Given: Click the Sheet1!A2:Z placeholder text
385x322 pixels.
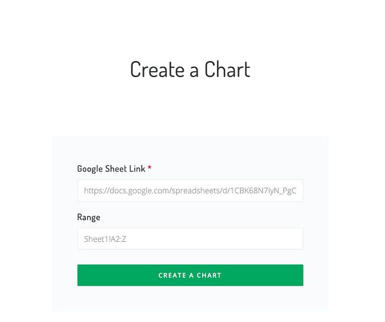Looking at the screenshot, I should tap(105, 239).
